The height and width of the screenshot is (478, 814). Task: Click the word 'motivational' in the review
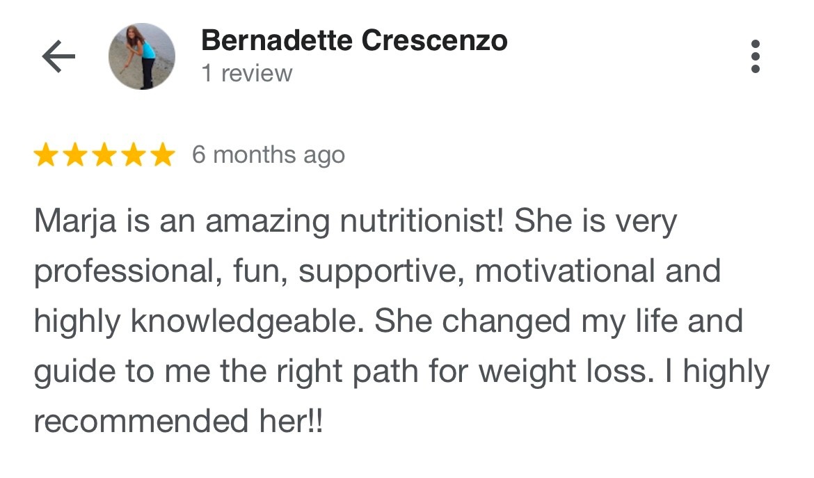(x=565, y=271)
